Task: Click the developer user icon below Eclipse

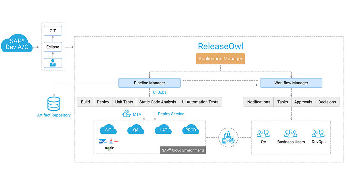Action: (x=53, y=62)
